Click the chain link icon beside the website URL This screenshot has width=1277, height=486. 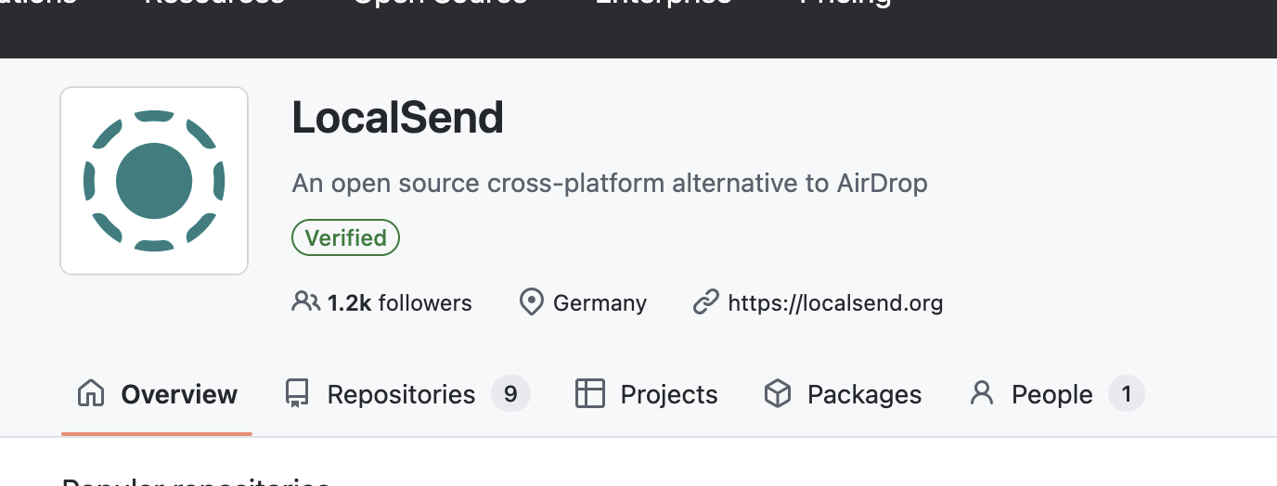point(706,302)
